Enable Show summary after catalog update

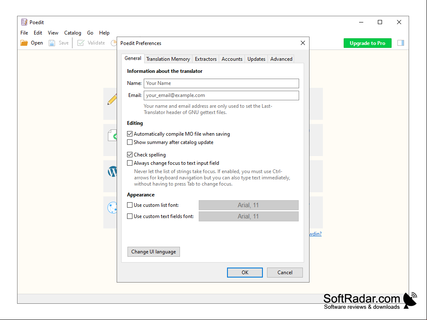click(x=130, y=142)
